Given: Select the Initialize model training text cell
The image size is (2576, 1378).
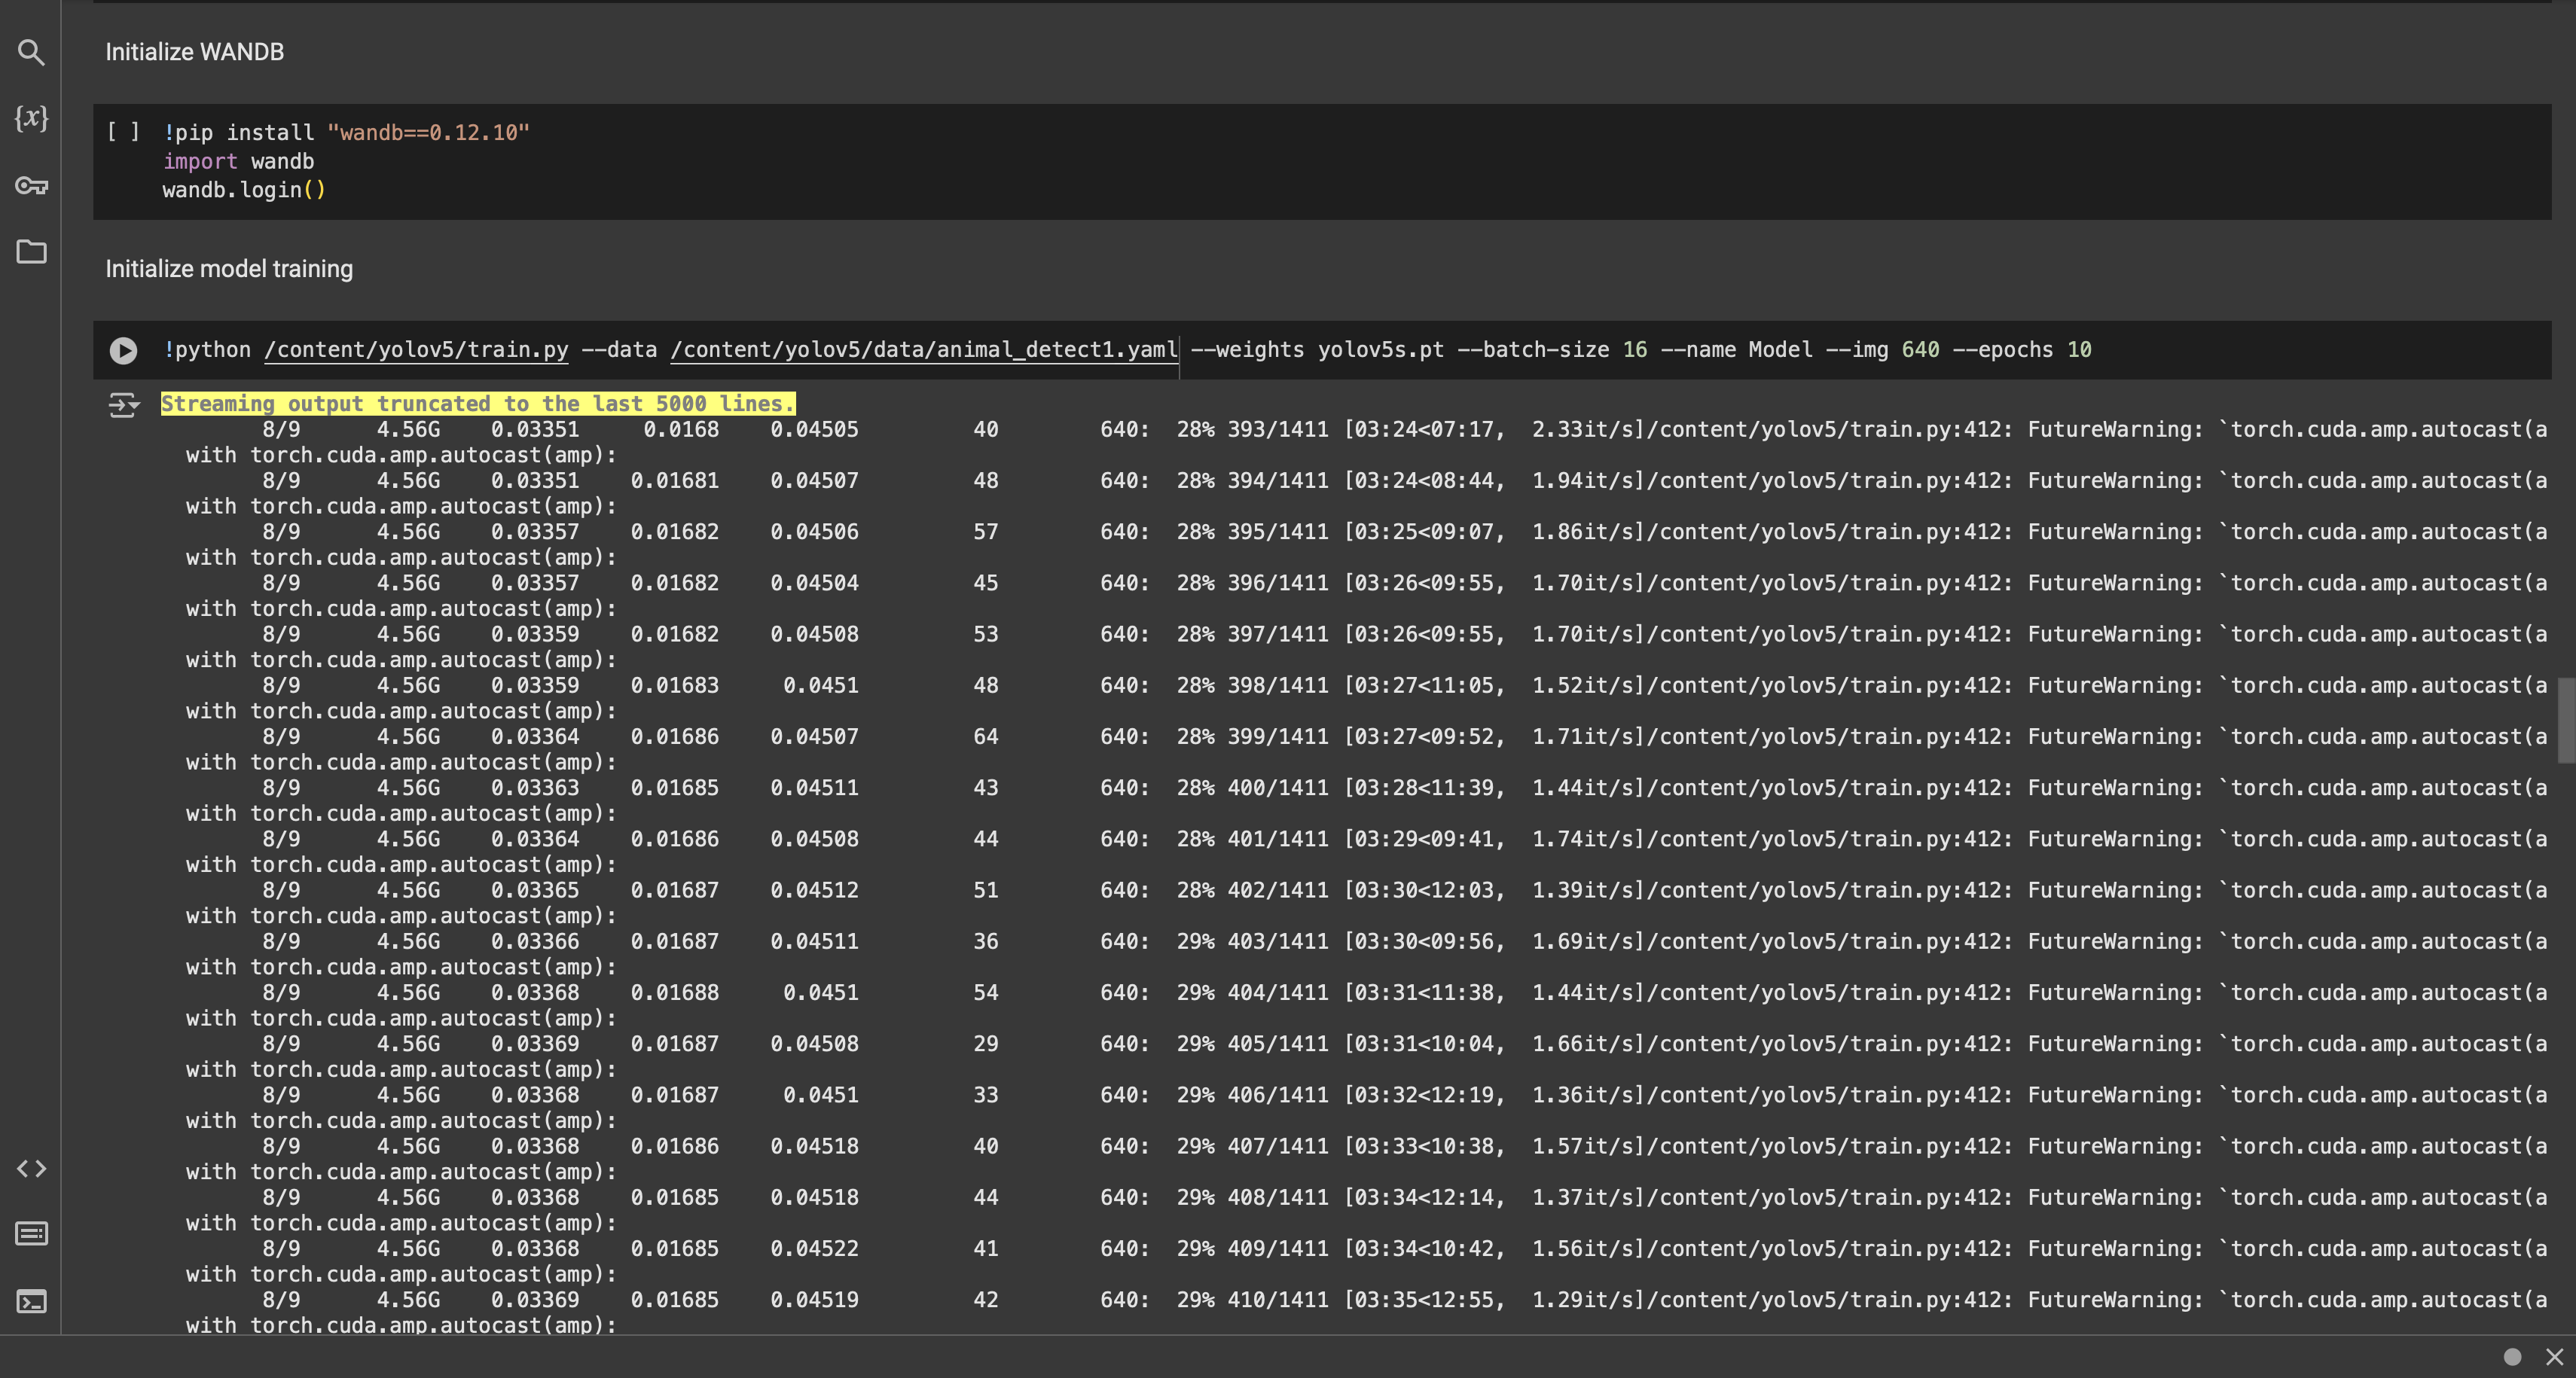Looking at the screenshot, I should click(229, 269).
